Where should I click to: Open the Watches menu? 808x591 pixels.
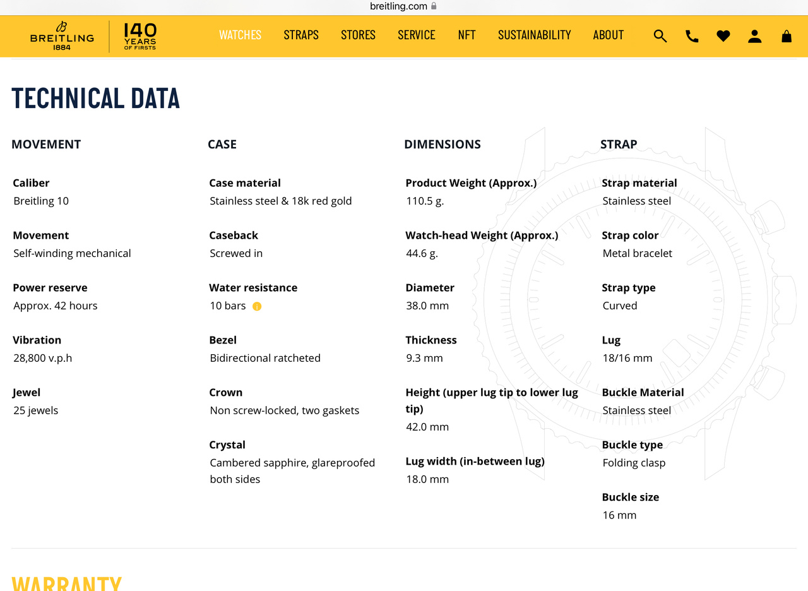point(240,35)
